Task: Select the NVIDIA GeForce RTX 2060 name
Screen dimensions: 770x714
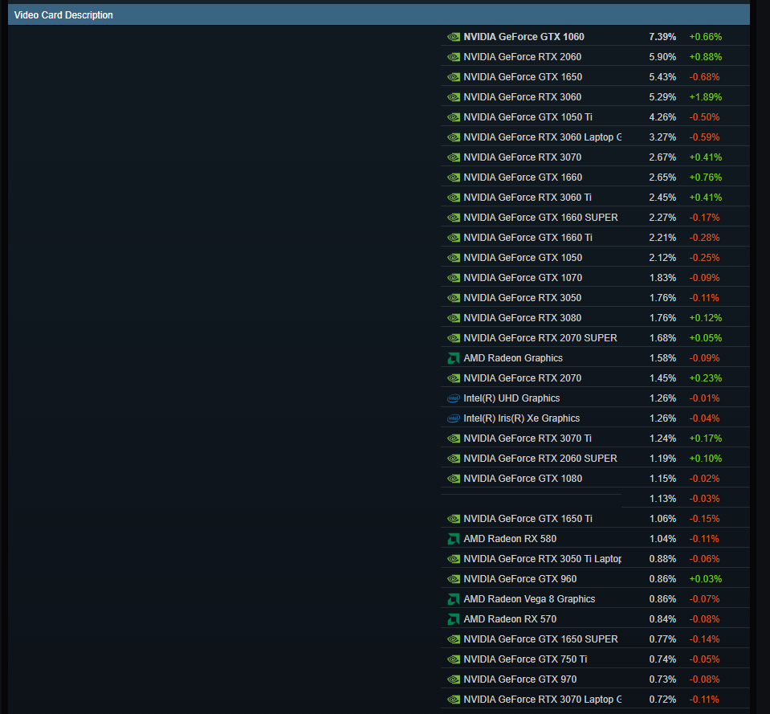Action: point(523,57)
